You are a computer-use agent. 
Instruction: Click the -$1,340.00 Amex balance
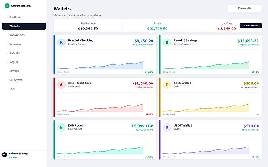(143, 83)
